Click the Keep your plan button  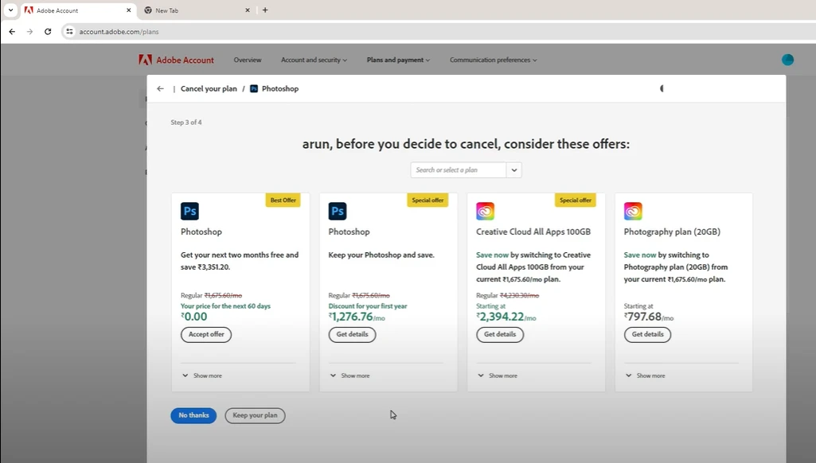pos(255,415)
